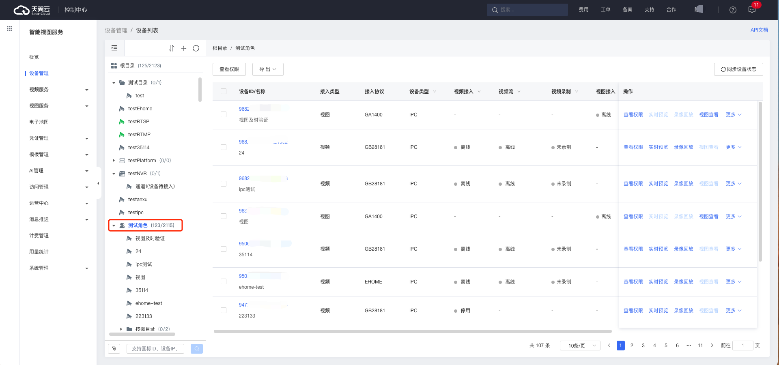
Task: Go to previous page arrow
Action: [x=609, y=346]
